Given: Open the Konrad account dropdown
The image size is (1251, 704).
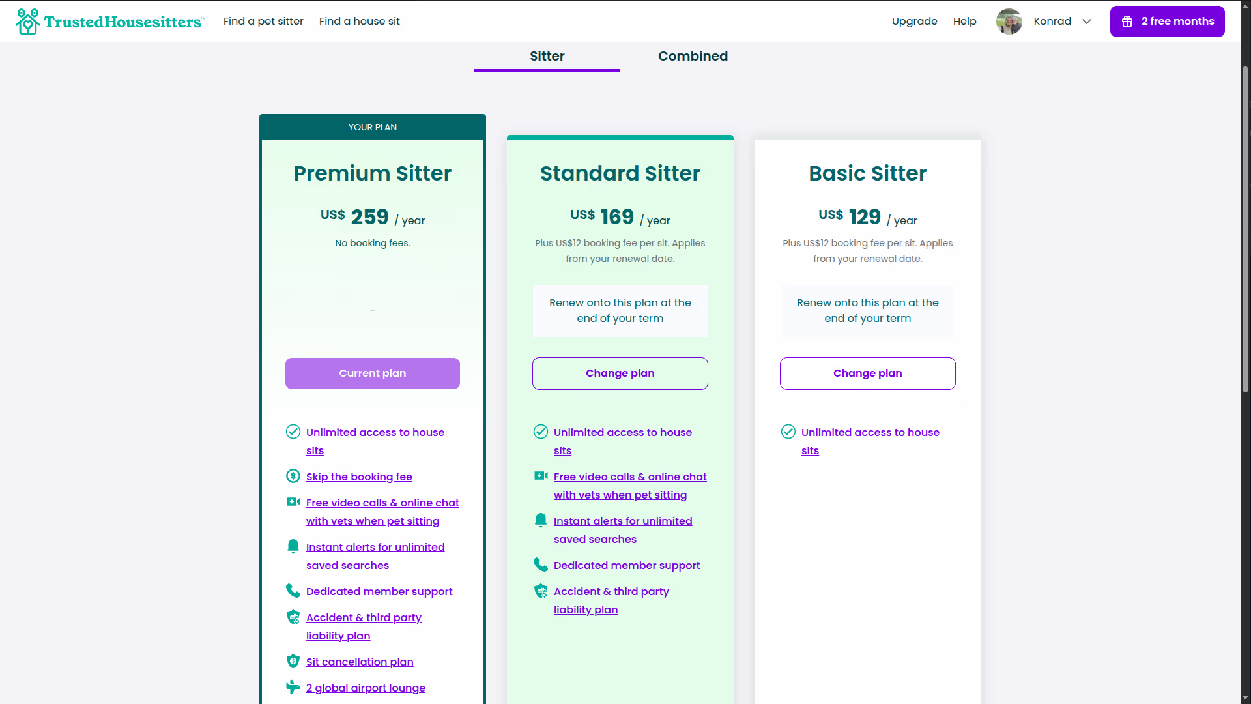Looking at the screenshot, I should (x=1087, y=22).
